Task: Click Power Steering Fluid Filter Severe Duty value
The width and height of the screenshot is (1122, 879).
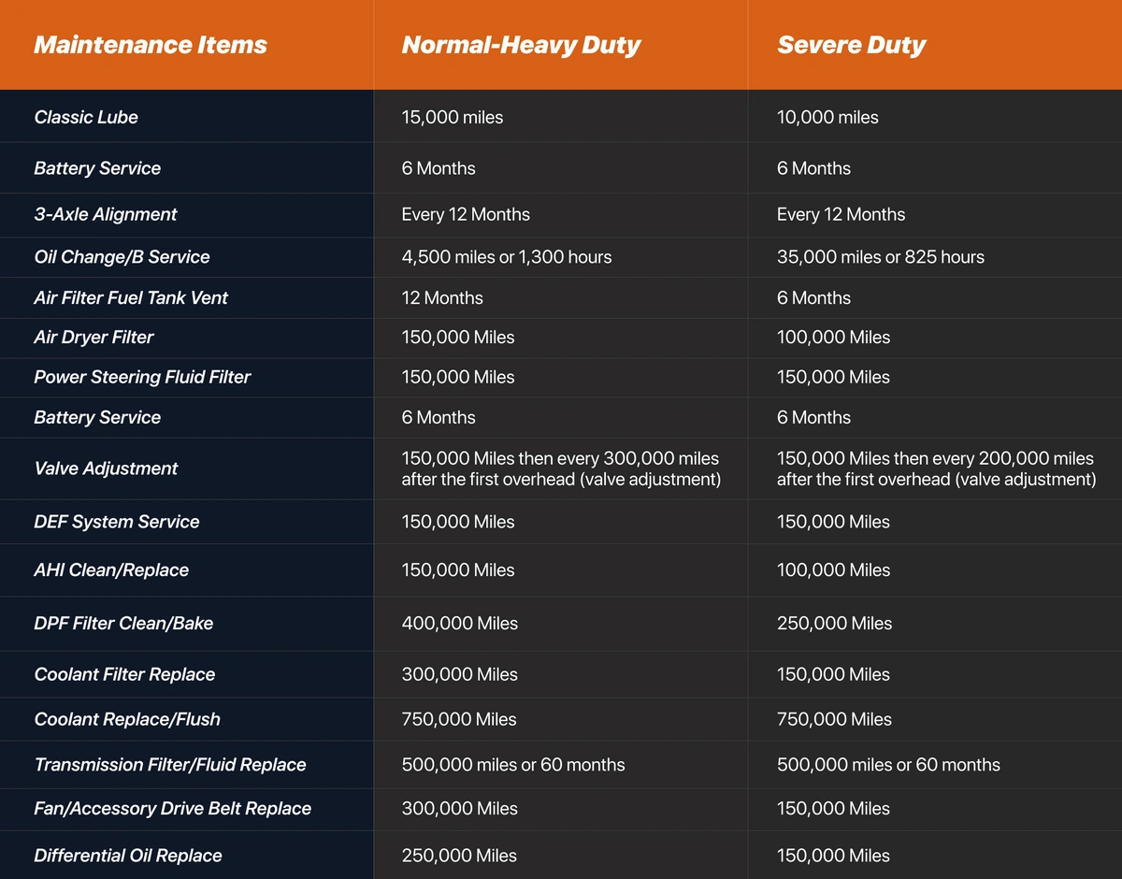Action: coord(833,377)
